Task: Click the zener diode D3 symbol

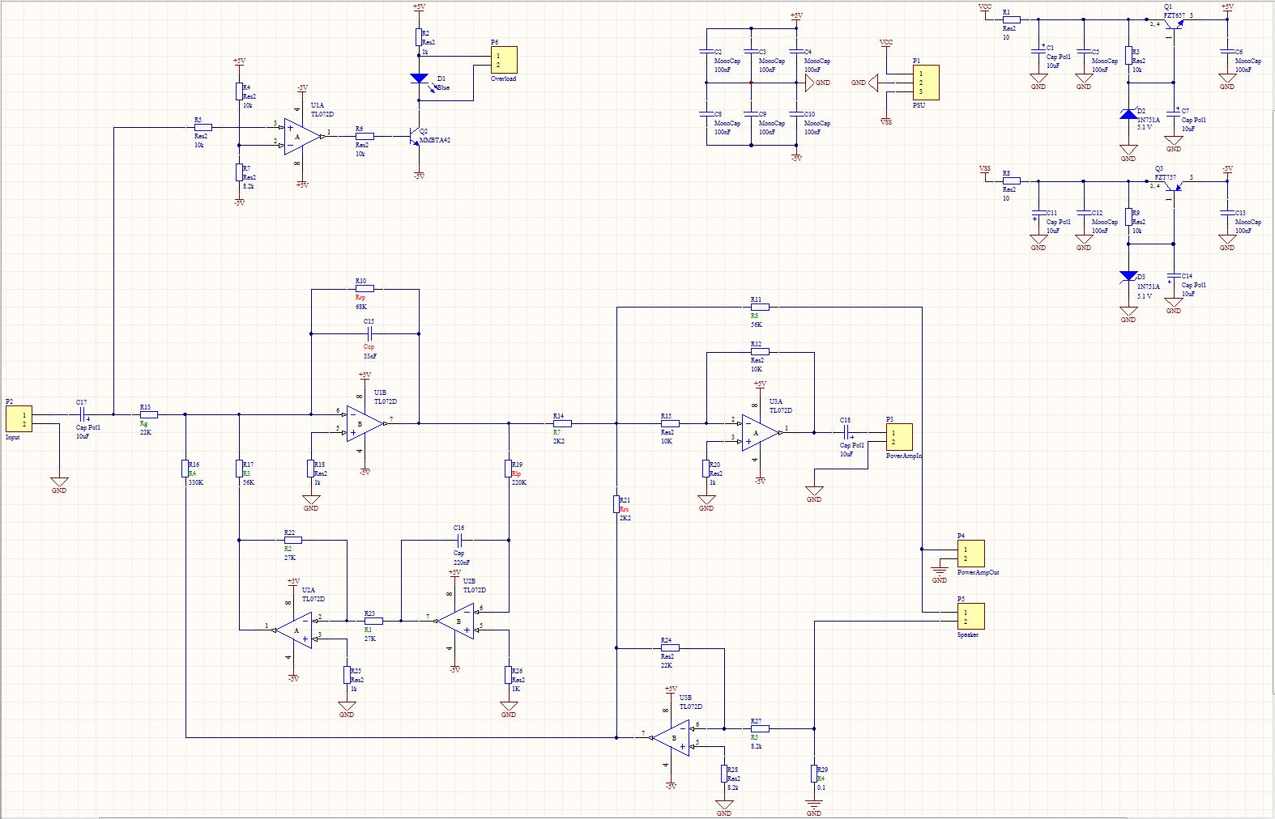Action: (x=1128, y=276)
